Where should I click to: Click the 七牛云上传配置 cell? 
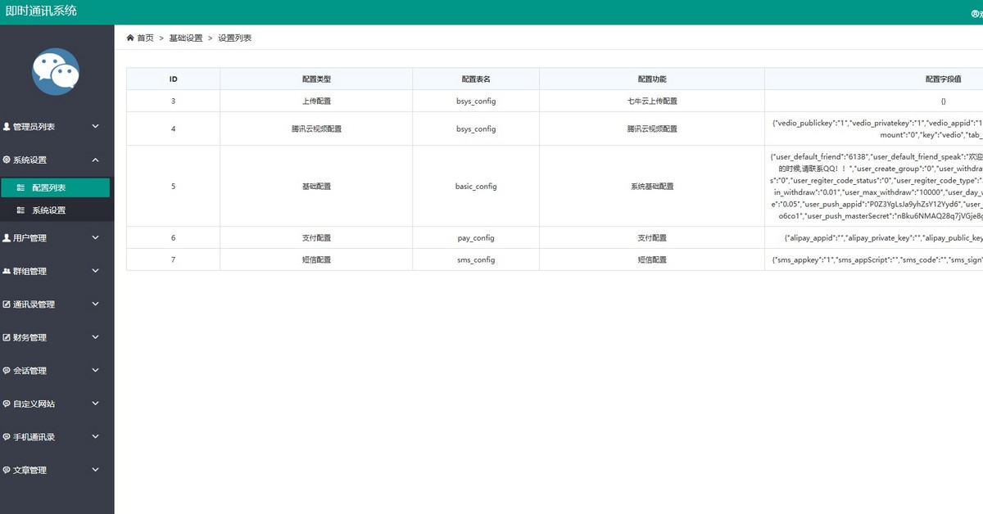[652, 101]
